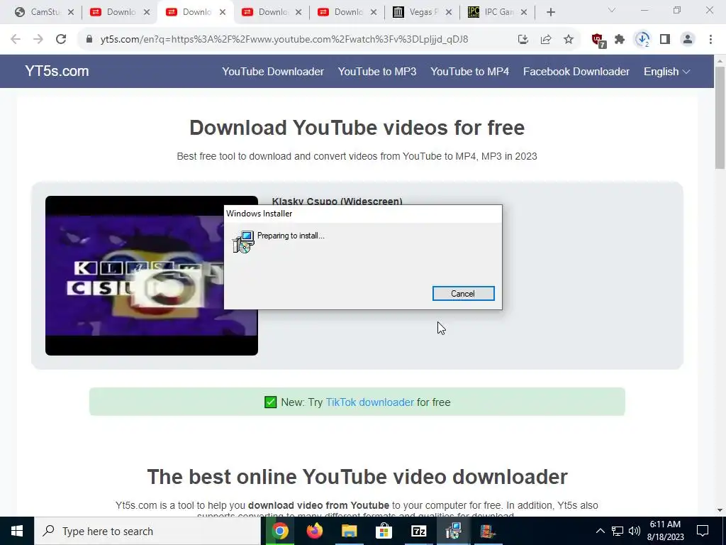Click Cancel in Windows Installer dialog

pyautogui.click(x=463, y=293)
